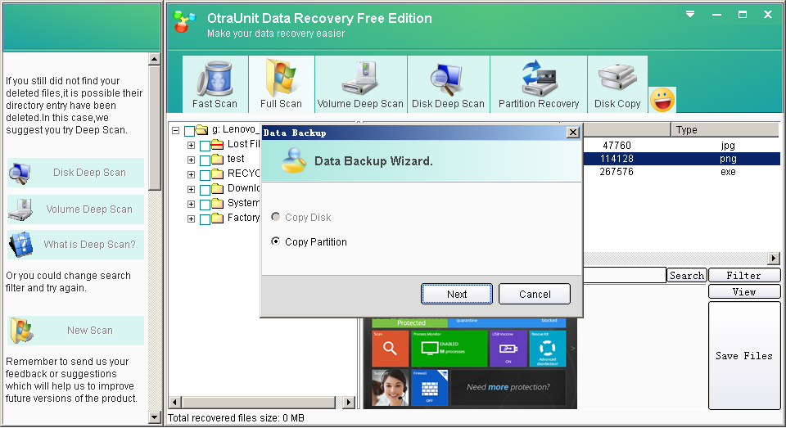
Task: Click the Data Backup Wizard user icon
Action: tap(294, 160)
